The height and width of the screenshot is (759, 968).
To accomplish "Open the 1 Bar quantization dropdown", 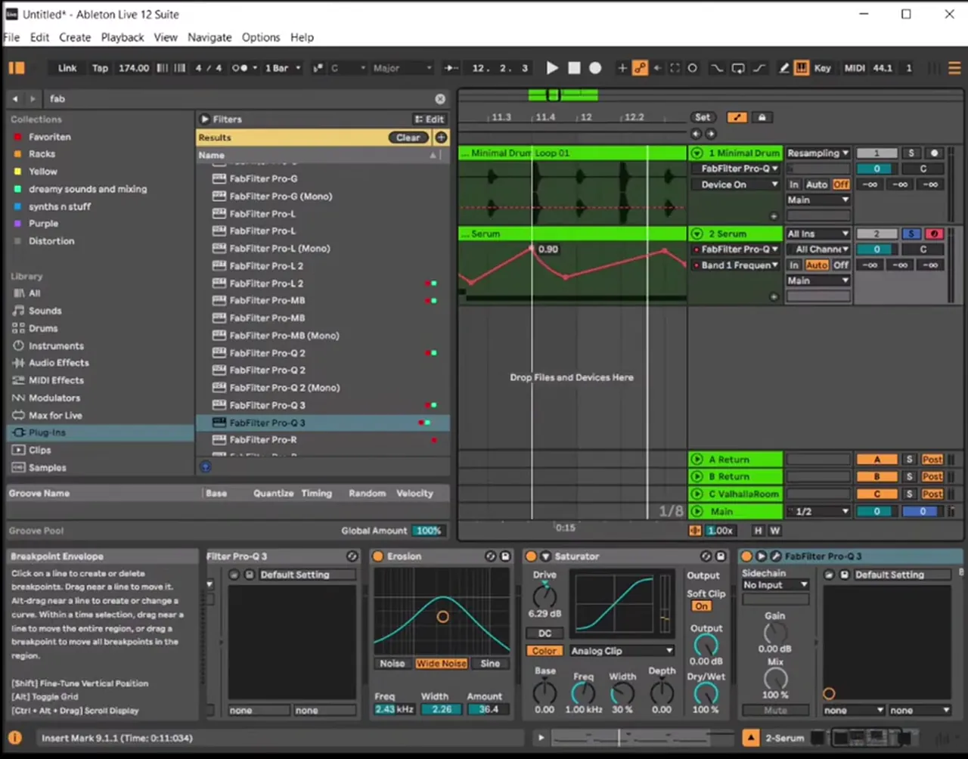I will point(282,68).
